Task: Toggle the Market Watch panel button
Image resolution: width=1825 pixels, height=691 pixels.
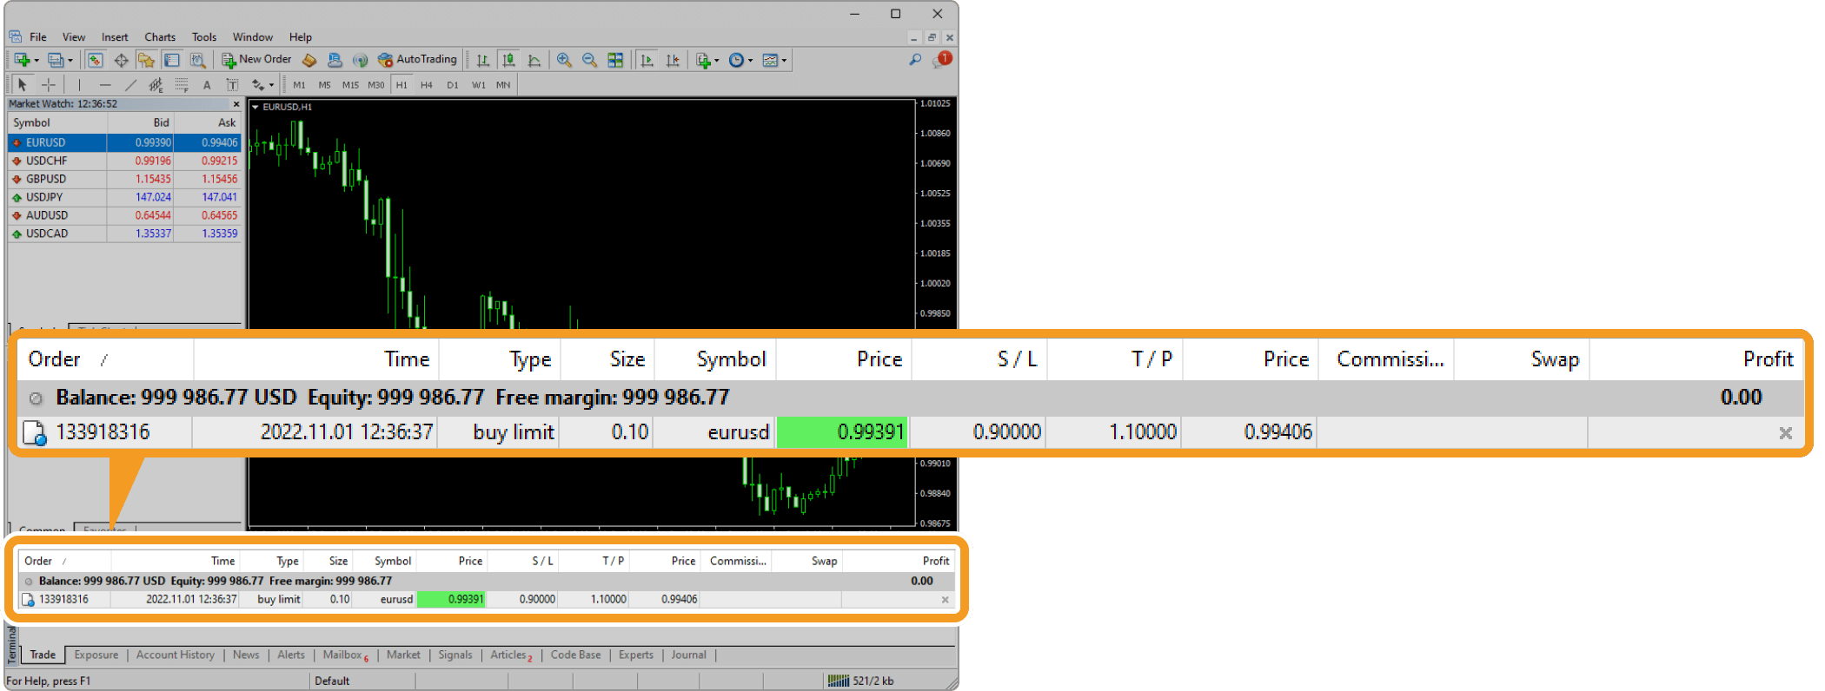Action: (96, 60)
